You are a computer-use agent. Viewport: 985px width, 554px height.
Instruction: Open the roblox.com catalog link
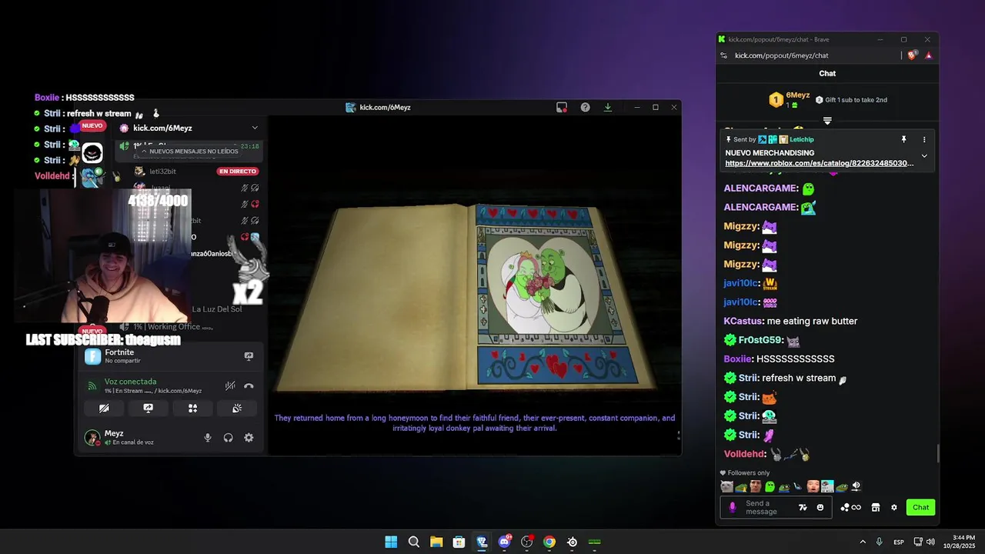[x=820, y=163]
